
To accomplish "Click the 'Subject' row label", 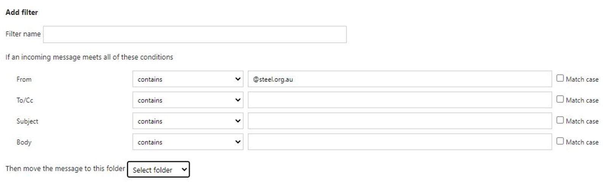I will pyautogui.click(x=27, y=121).
